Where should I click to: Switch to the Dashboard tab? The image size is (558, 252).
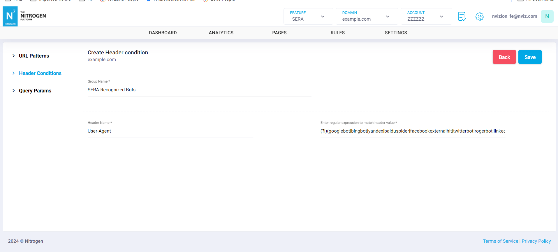click(163, 33)
